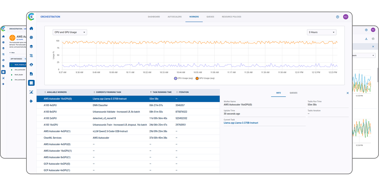Open the CPU and GPU Usage dropdown
The image size is (379, 191).
(x=70, y=32)
